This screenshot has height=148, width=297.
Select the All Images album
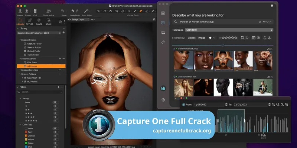click(33, 66)
